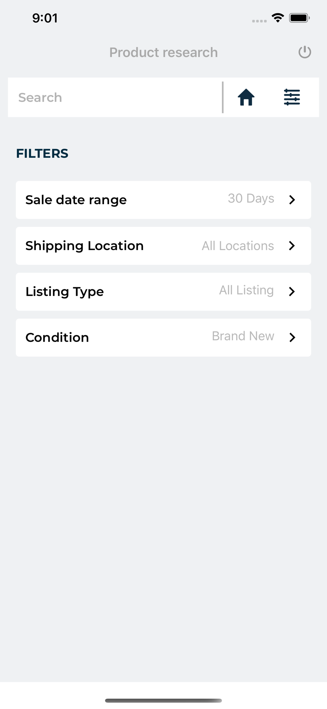Screen dimensions: 327x709
Task: Click the battery status icon
Action: click(x=299, y=18)
